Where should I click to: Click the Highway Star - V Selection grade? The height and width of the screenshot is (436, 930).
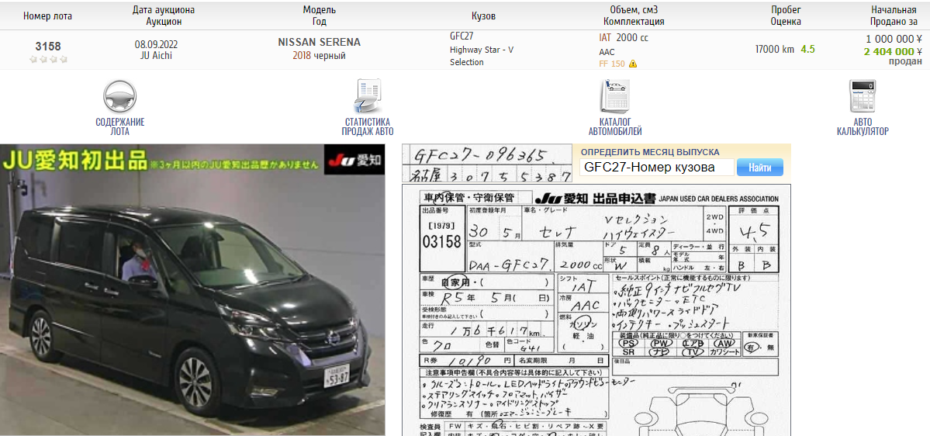(x=482, y=56)
